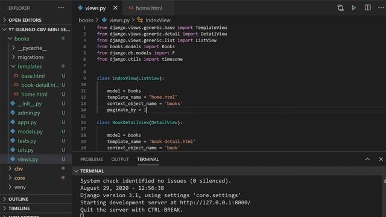This screenshot has height=217, width=386.
Task: Expand the Timeline section
Action: [36, 208]
